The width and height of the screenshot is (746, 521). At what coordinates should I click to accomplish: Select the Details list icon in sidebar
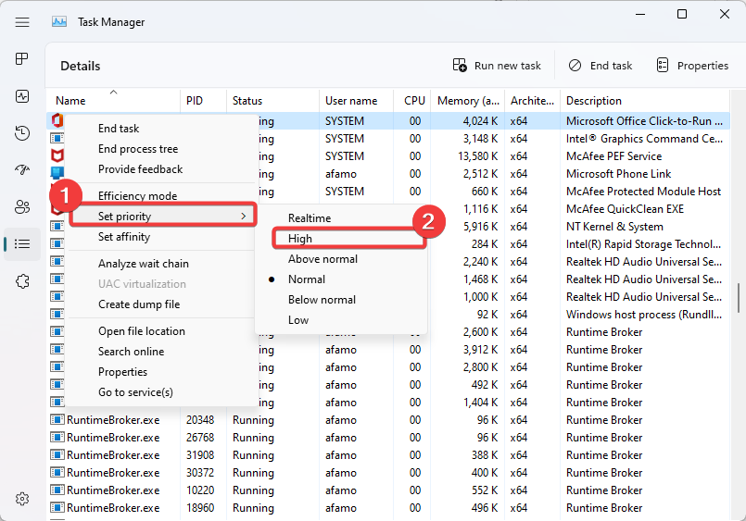coord(22,244)
